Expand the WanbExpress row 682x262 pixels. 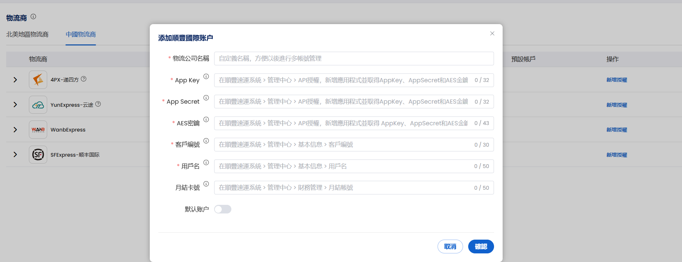click(x=15, y=130)
